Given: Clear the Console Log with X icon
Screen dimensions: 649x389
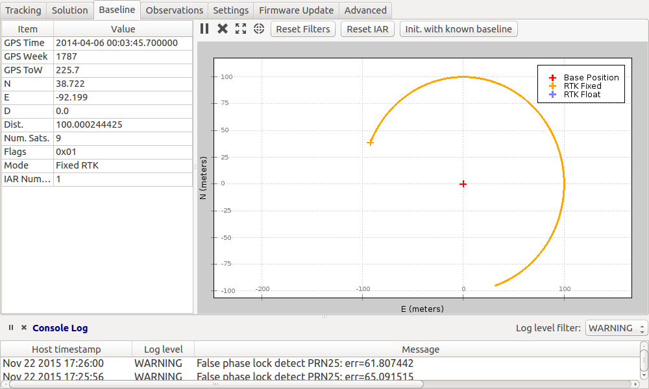Looking at the screenshot, I should point(24,328).
